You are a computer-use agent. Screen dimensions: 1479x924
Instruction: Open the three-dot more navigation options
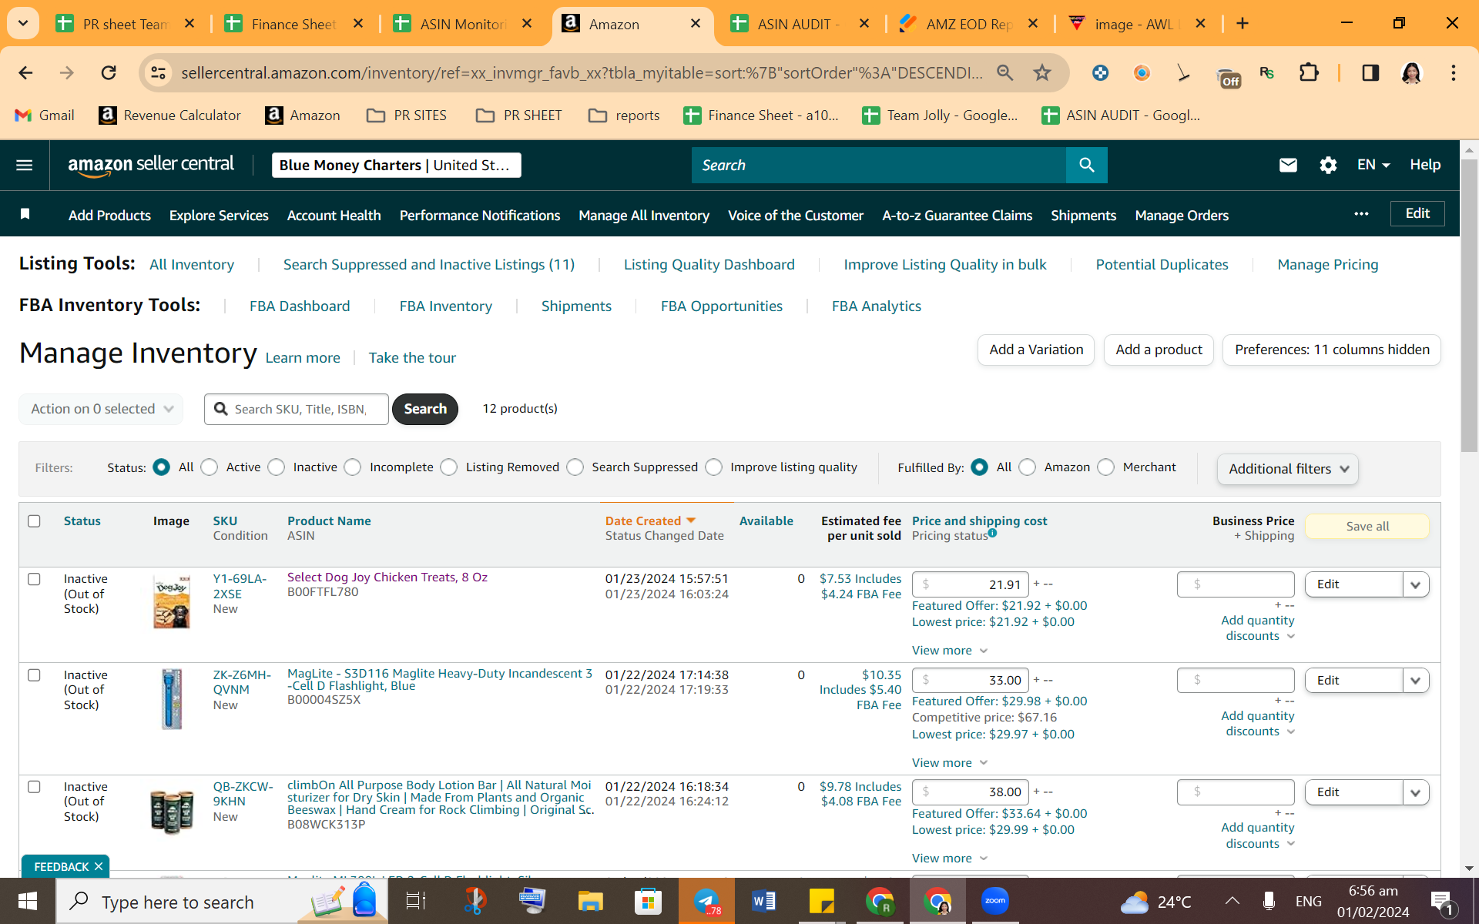tap(1361, 214)
